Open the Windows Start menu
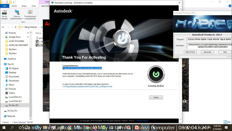The image size is (232, 131). tap(4, 128)
